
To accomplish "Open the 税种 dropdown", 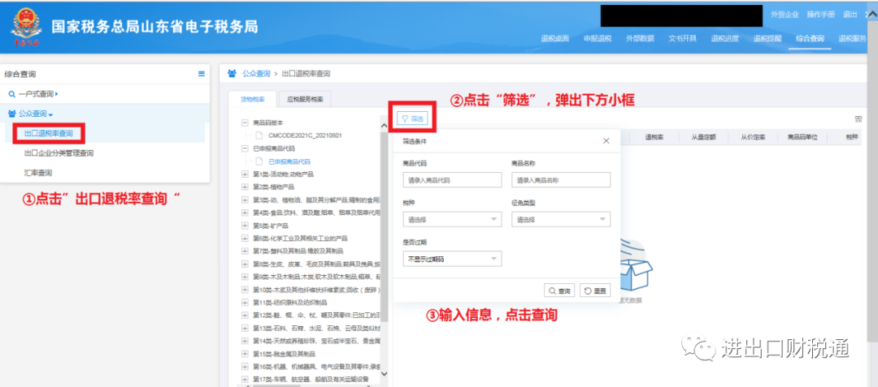I will (x=452, y=220).
